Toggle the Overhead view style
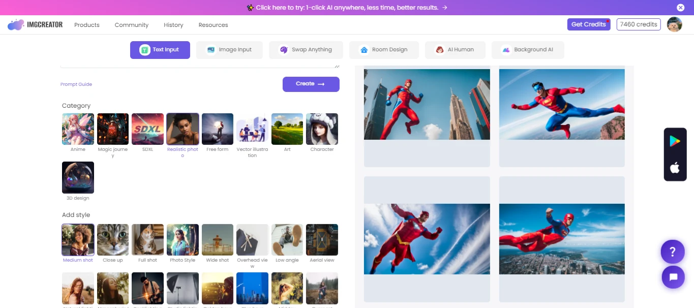This screenshot has width=694, height=308. coord(252,240)
